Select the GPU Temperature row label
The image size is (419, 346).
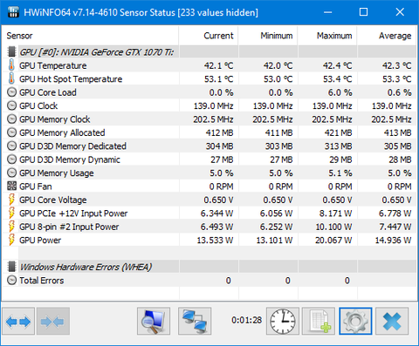53,65
